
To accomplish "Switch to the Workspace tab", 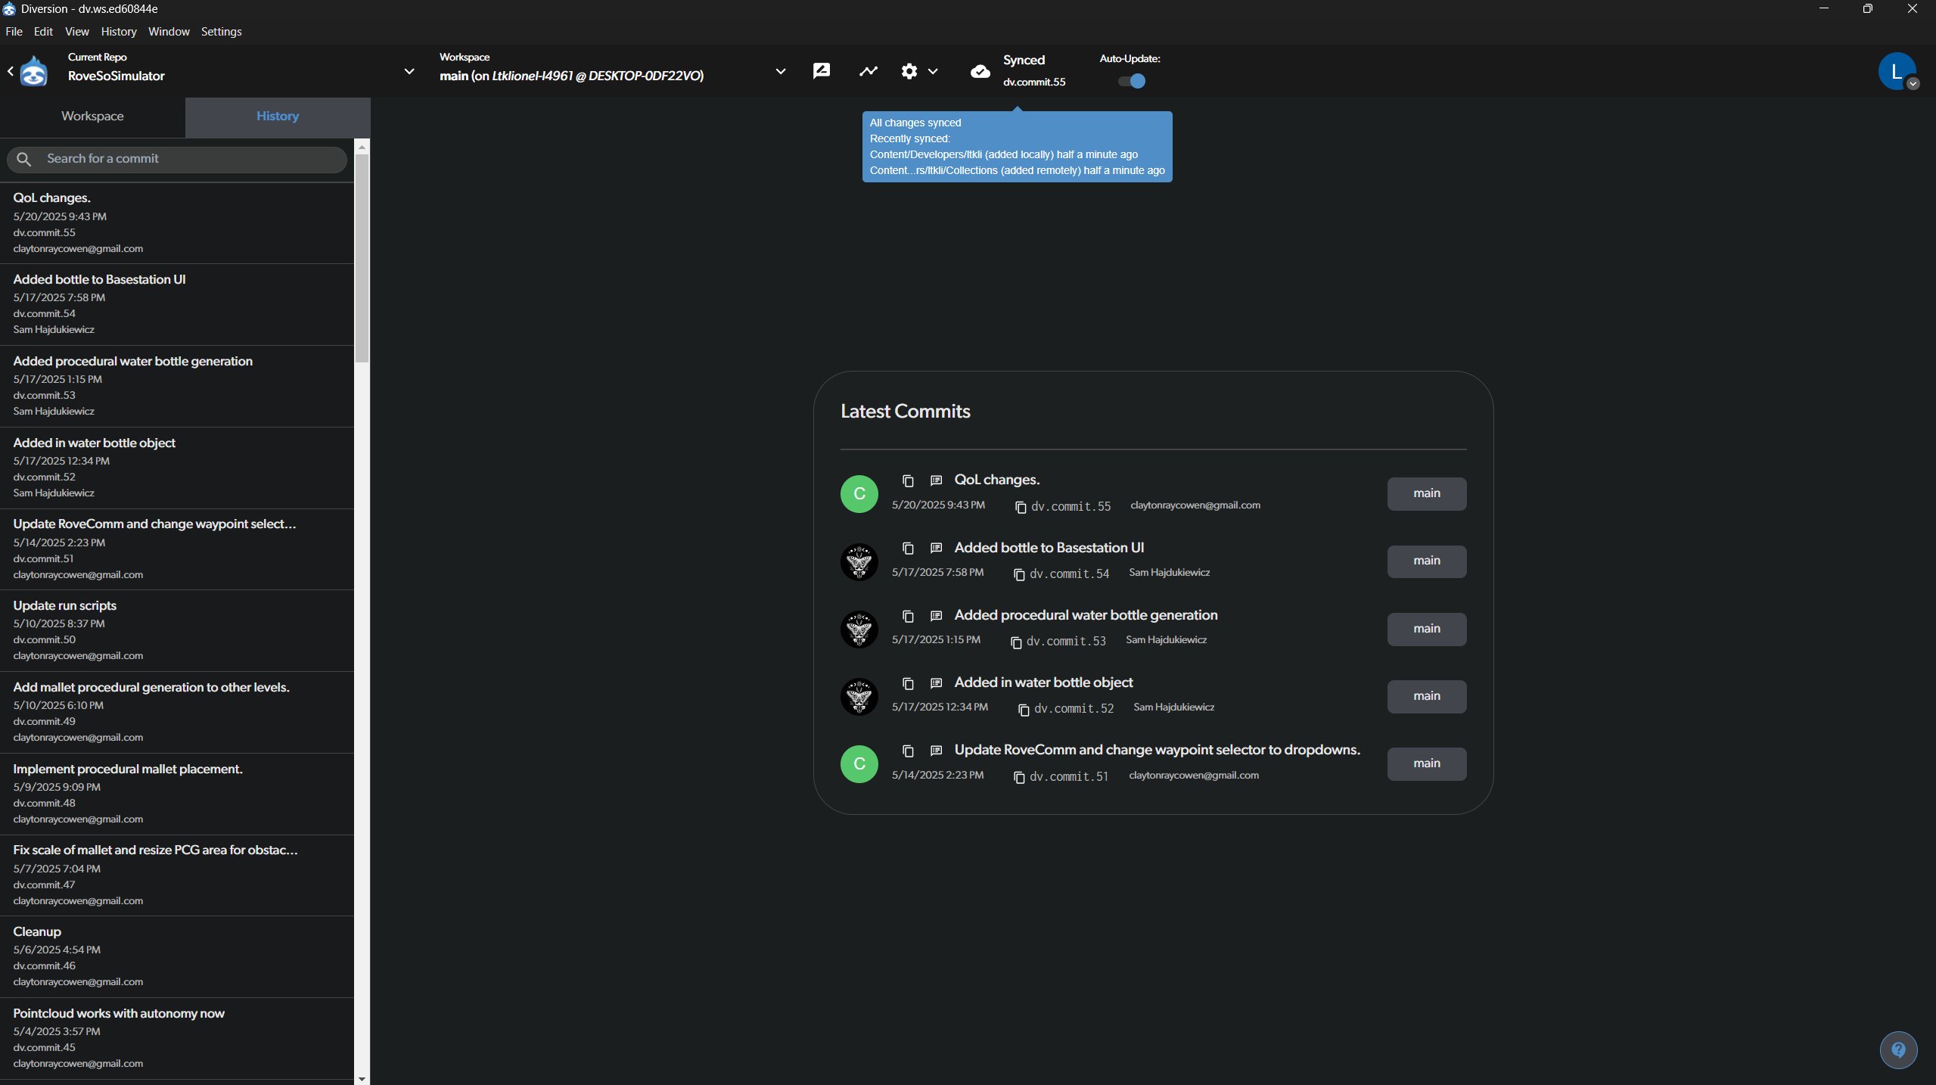I will click(92, 117).
